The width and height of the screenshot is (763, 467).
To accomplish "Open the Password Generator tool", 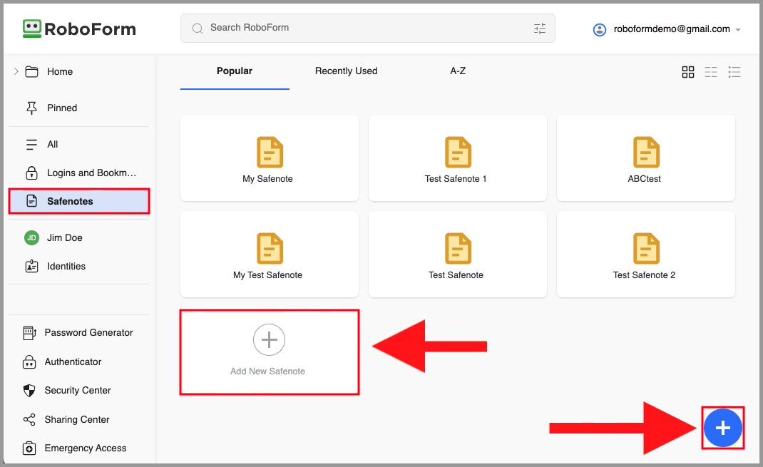I will point(88,333).
